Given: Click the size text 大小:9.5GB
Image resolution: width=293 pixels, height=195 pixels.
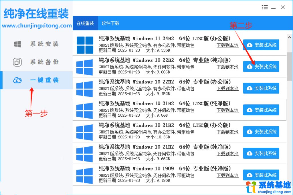Looking at the screenshot, I should click(x=157, y=116).
